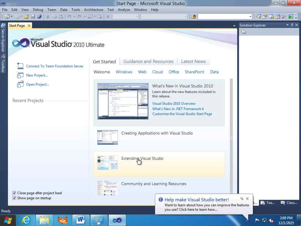Close the Start Page tab
The width and height of the screenshot is (301, 226).
click(29, 26)
